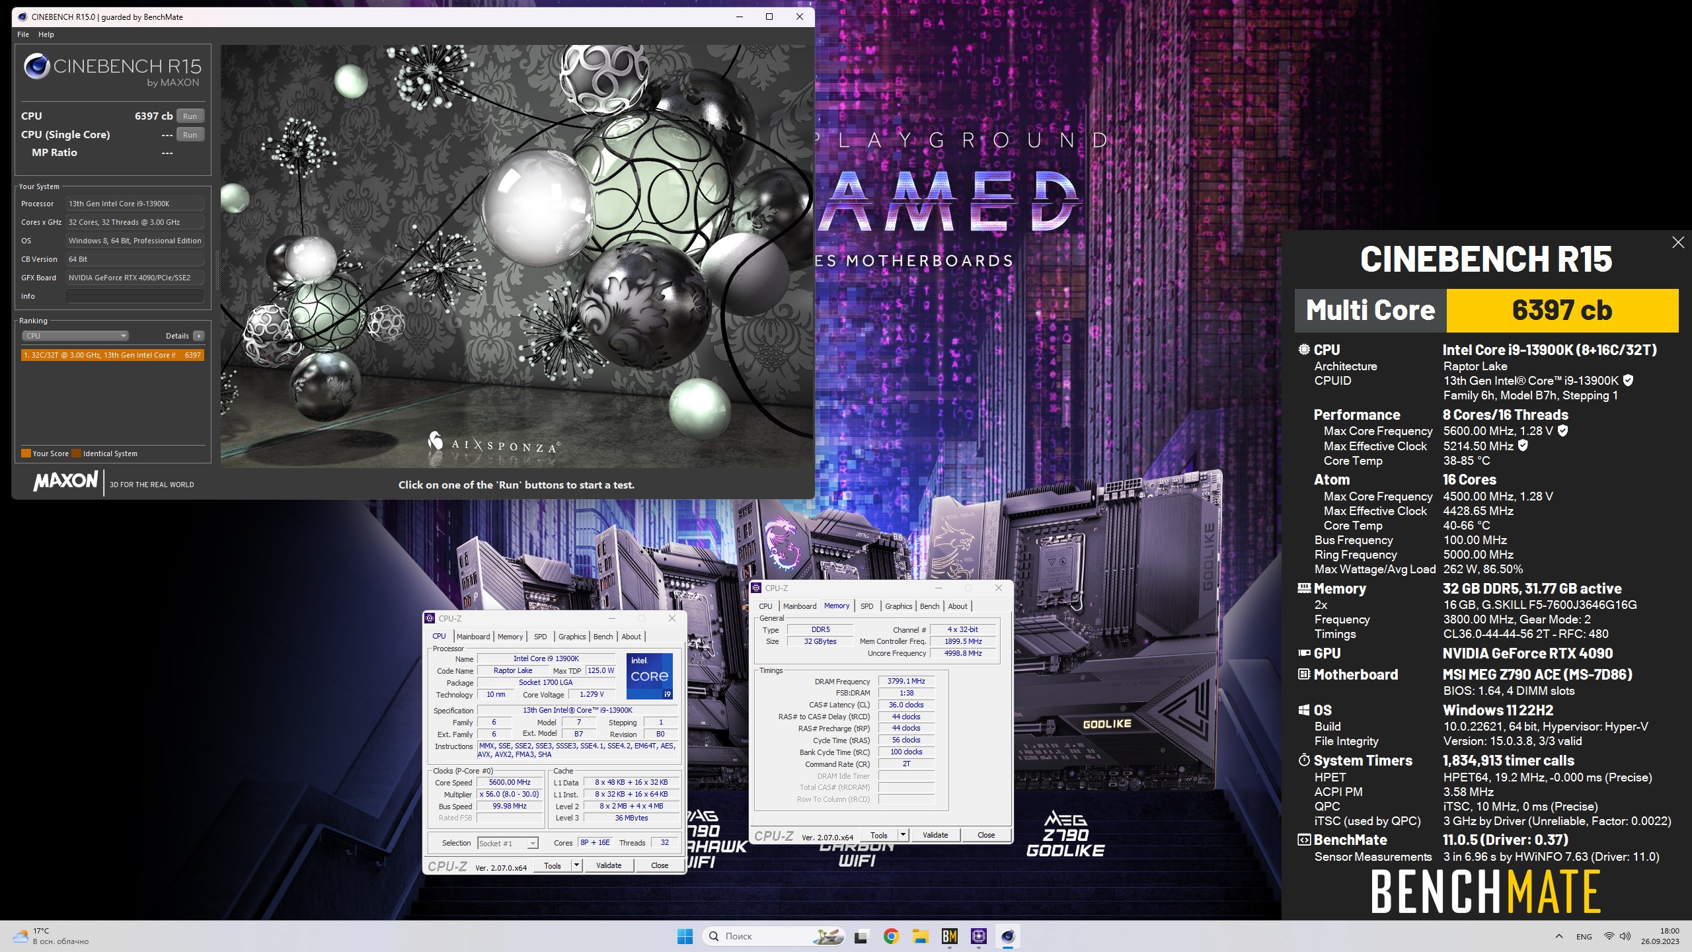
Task: Open Cinebench from the taskbar
Action: click(1008, 936)
